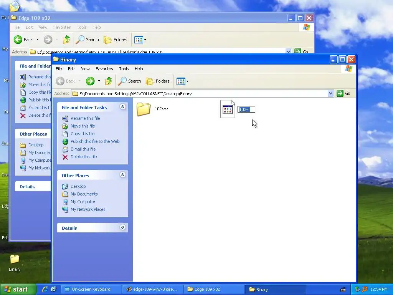
Task: Click Rename this file in Binary window
Action: pyautogui.click(x=85, y=118)
